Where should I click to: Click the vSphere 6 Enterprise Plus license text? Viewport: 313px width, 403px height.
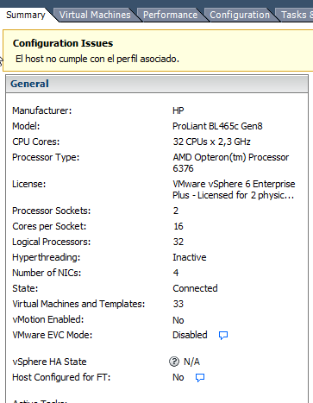pos(234,189)
